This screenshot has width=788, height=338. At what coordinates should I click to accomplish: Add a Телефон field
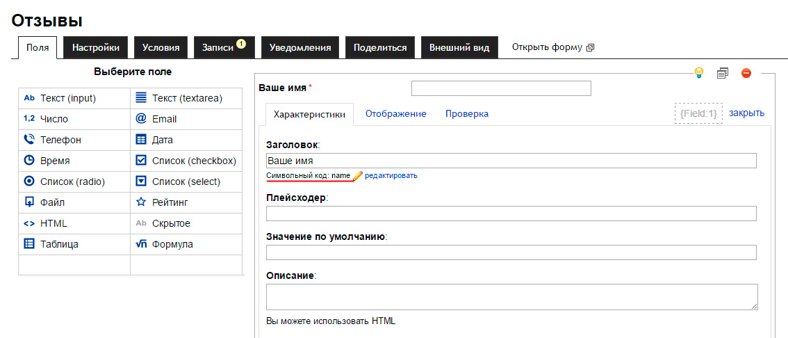click(60, 140)
